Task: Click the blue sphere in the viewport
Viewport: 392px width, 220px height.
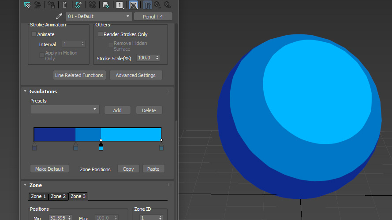Action: point(299,116)
